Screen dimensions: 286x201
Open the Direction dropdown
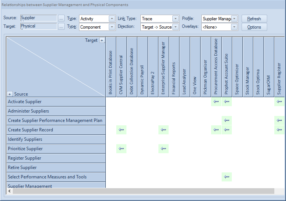175,27
